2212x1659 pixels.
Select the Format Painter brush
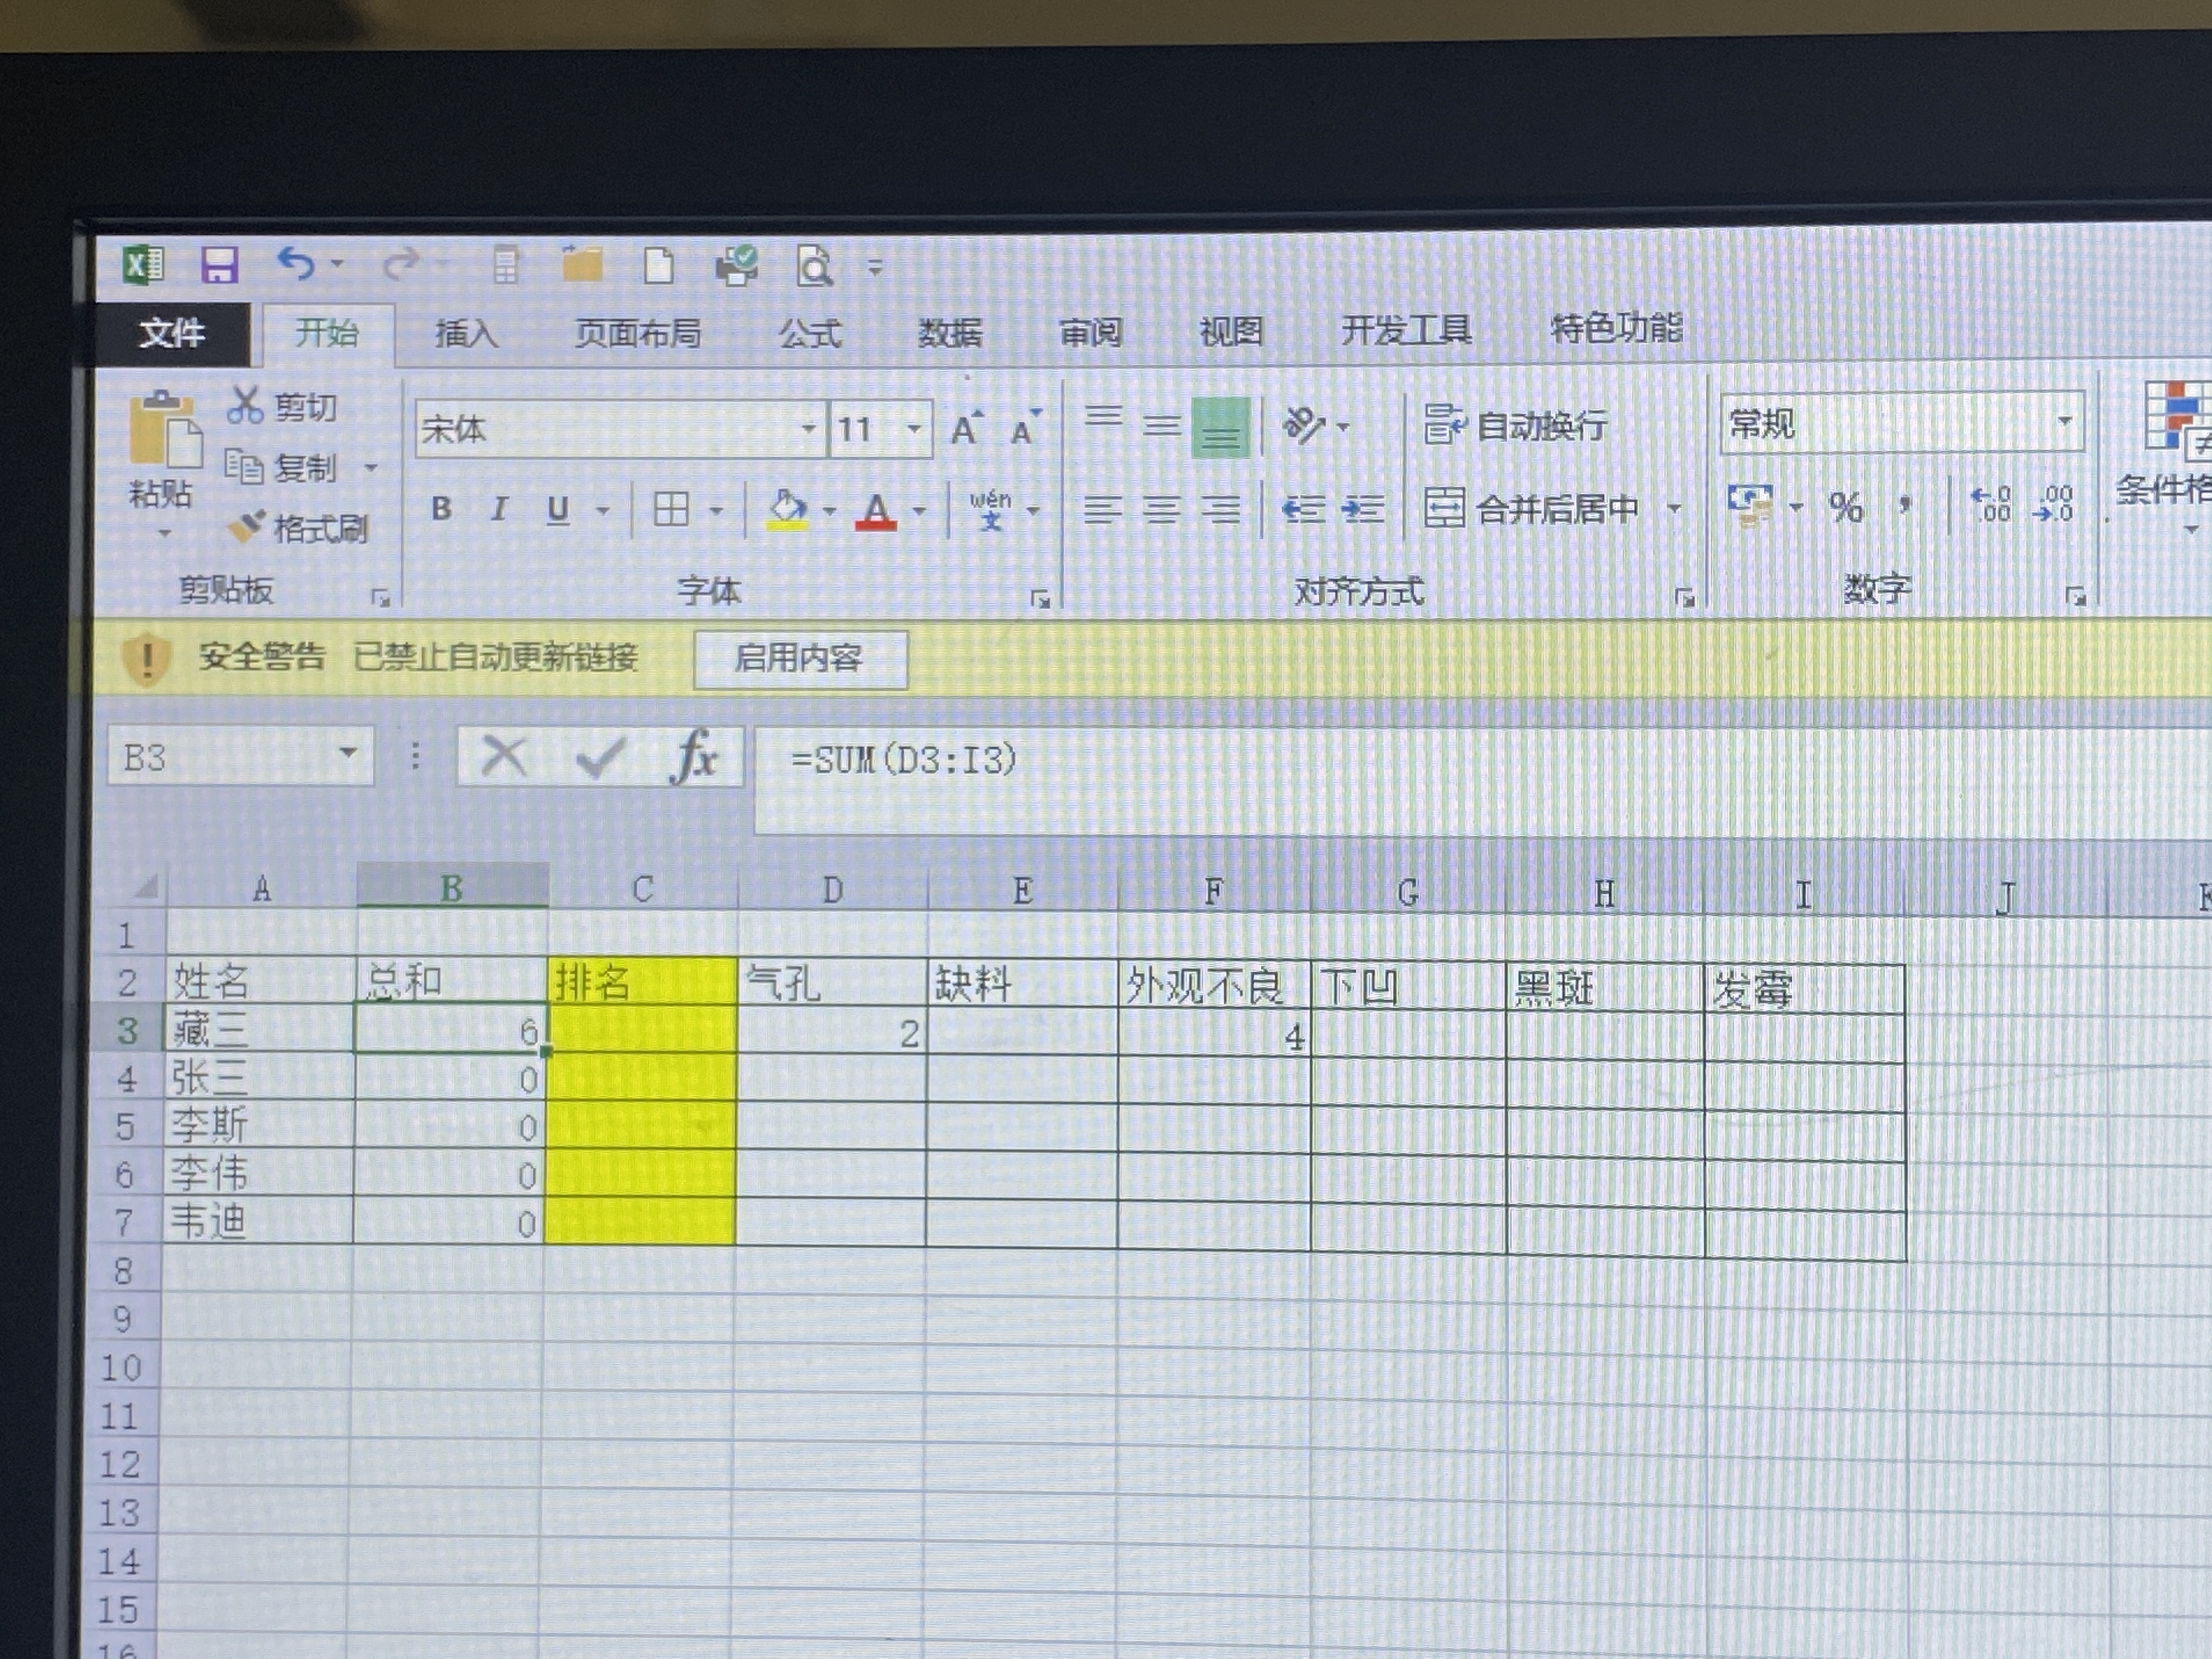coord(247,526)
